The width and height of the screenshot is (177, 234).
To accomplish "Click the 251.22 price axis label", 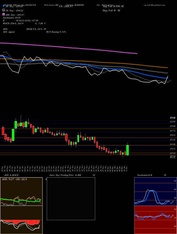I will [x=173, y=140].
